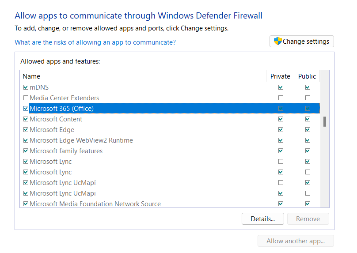Toggle Private for Microsoft Media Foundation Network Source
This screenshot has height=253, width=357.
281,204
